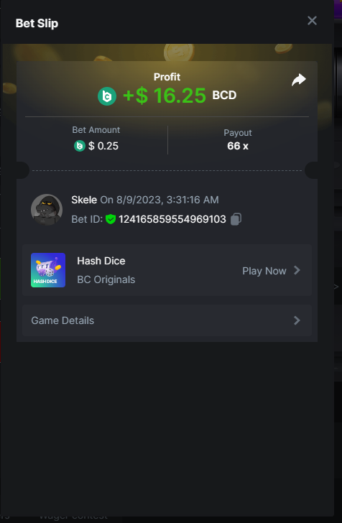
Task: Close the Bet Slip panel
Action: [x=312, y=21]
